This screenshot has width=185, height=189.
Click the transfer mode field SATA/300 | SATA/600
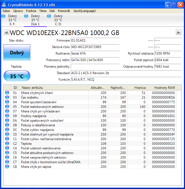click(x=95, y=60)
